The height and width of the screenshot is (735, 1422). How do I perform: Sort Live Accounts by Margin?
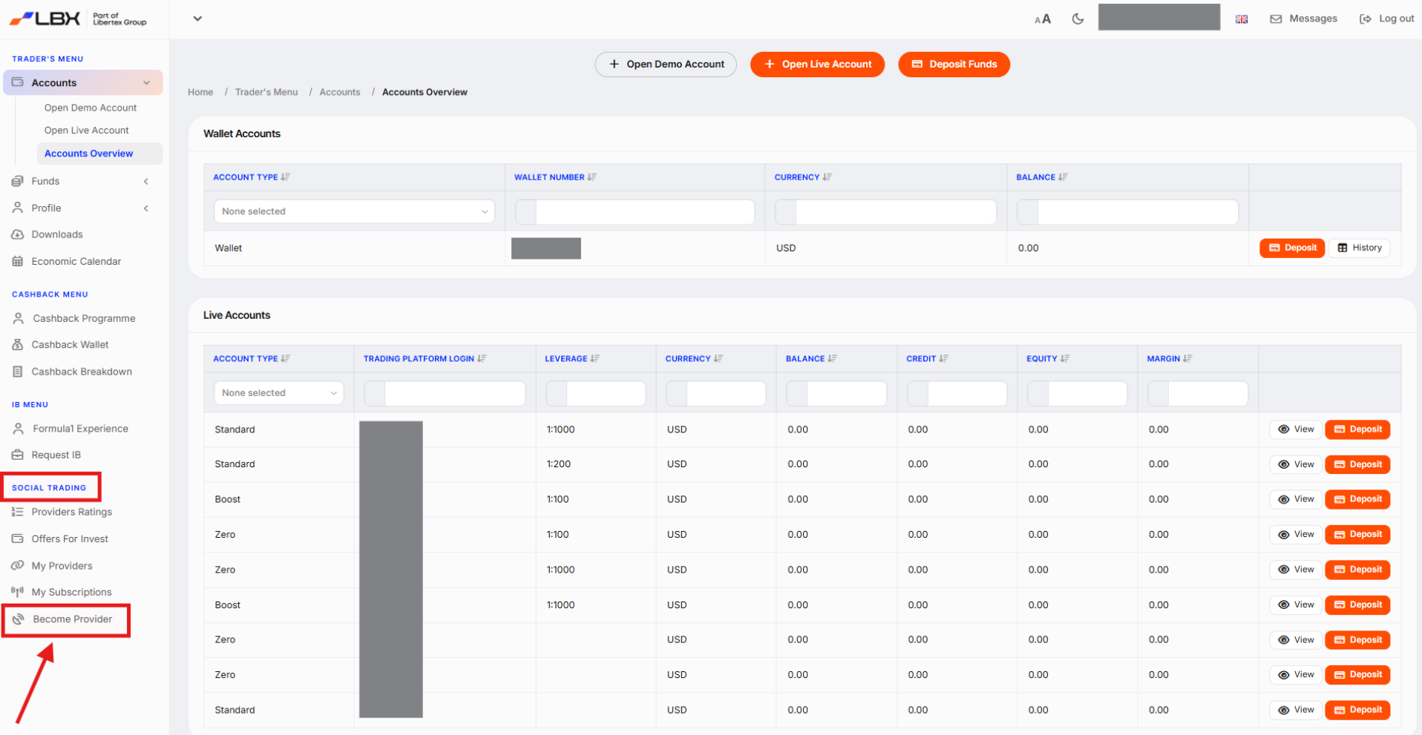point(1170,359)
